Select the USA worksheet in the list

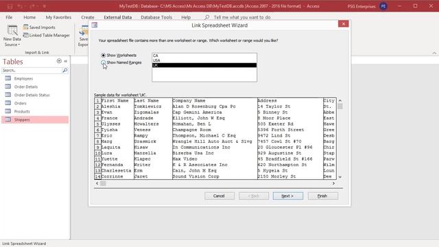(204, 60)
